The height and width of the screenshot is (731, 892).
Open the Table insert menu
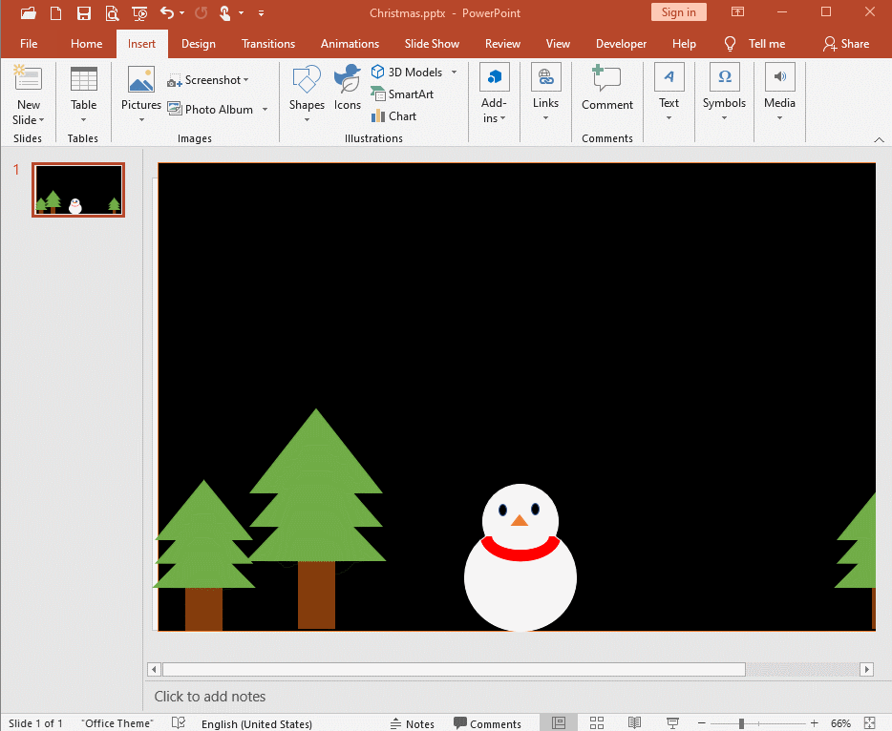[84, 94]
